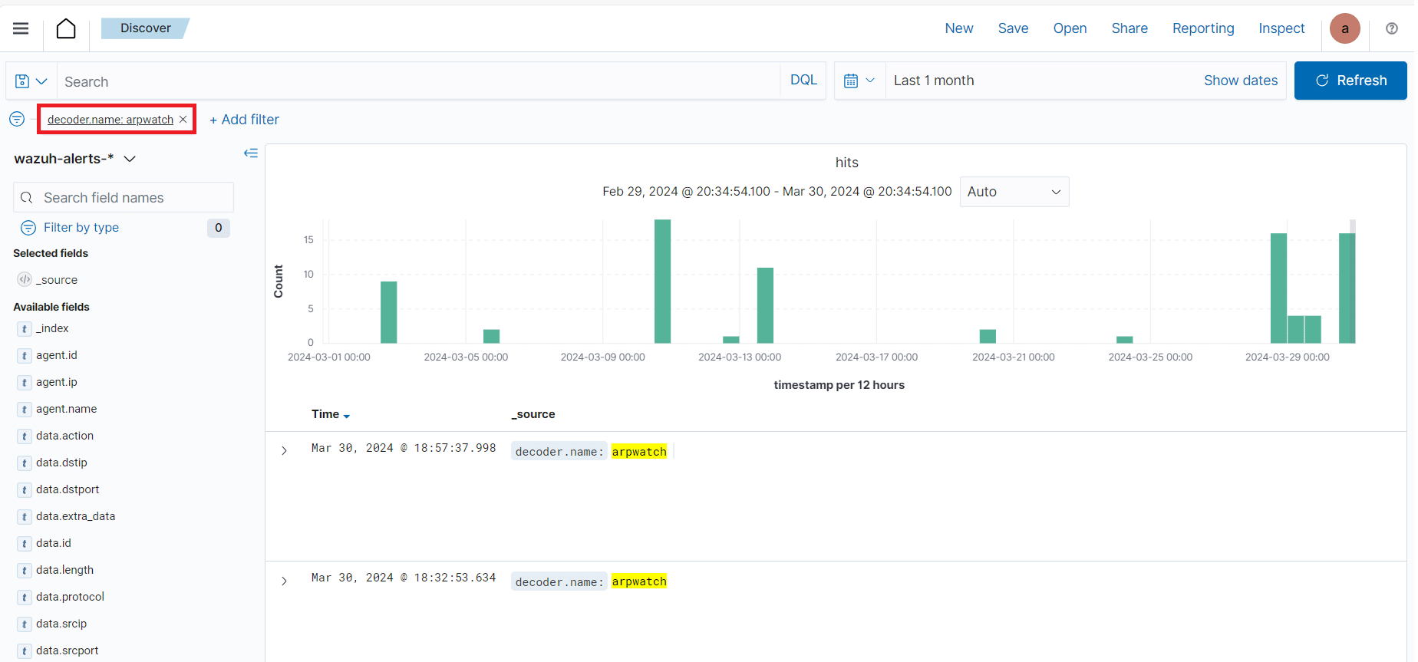Expand the 18:57:37.998 log row
1418x662 pixels.
(284, 451)
